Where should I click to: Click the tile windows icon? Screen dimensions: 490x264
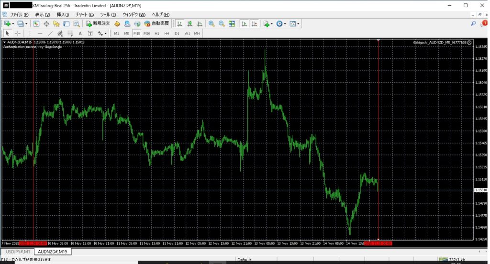[232, 23]
